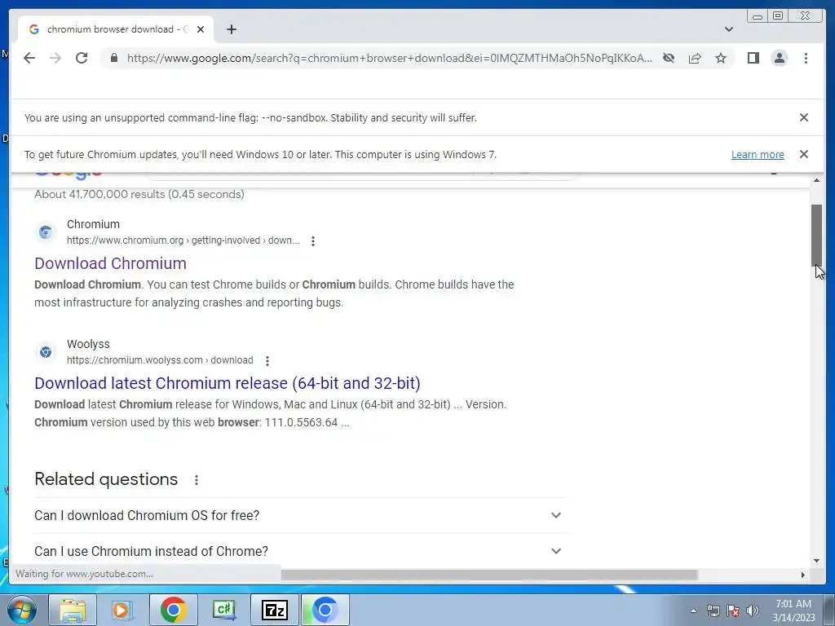This screenshot has height=626, width=835.
Task: Open a new tab with the plus button
Action: pyautogui.click(x=231, y=29)
